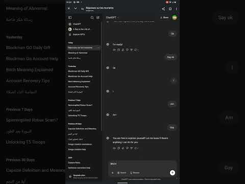Open 'Account Recovery Tips' chat

tap(78, 87)
